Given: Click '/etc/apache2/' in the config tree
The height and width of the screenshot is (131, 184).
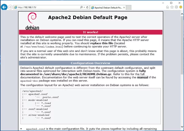Looking at the screenshot, I should coord(32,91).
